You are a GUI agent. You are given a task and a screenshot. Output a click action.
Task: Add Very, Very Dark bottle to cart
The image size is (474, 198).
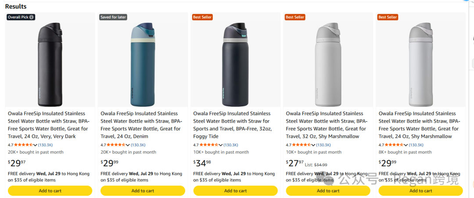pos(50,191)
